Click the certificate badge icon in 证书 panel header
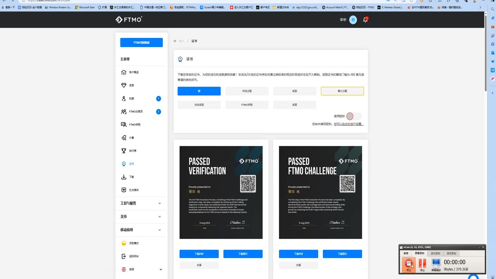The width and height of the screenshot is (496, 279). pos(180,59)
